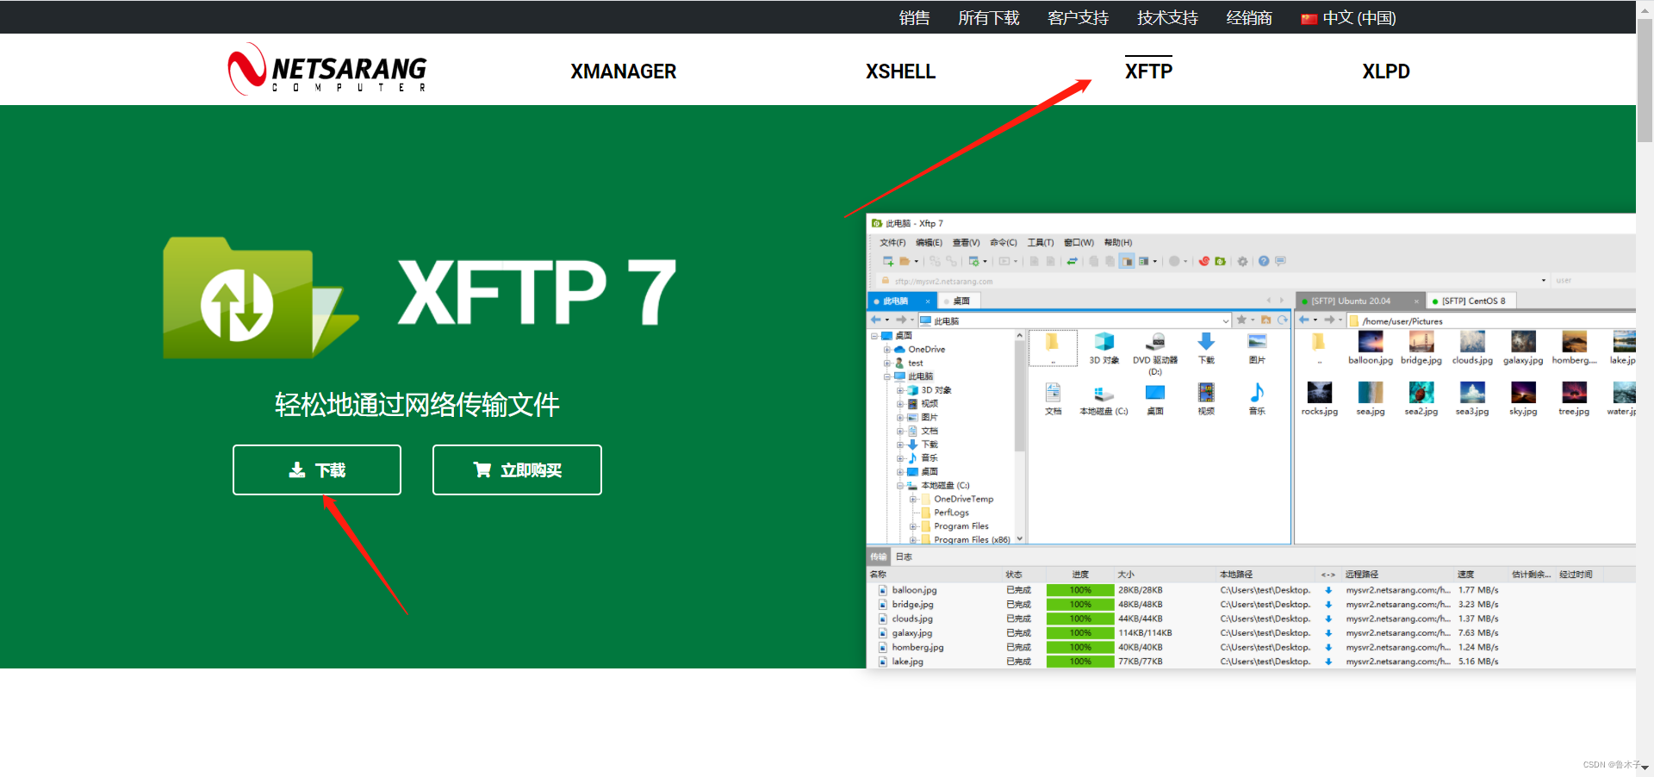Close the 此电脑 tab
Screen dimensions: 1654x777
[x=928, y=301]
